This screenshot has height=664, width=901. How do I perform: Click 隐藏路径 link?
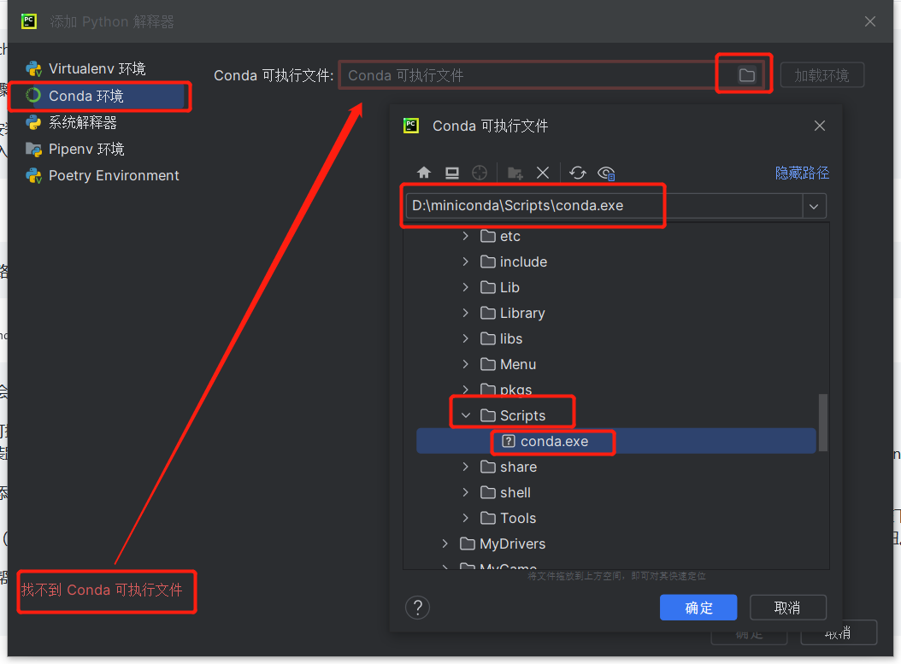tap(802, 173)
